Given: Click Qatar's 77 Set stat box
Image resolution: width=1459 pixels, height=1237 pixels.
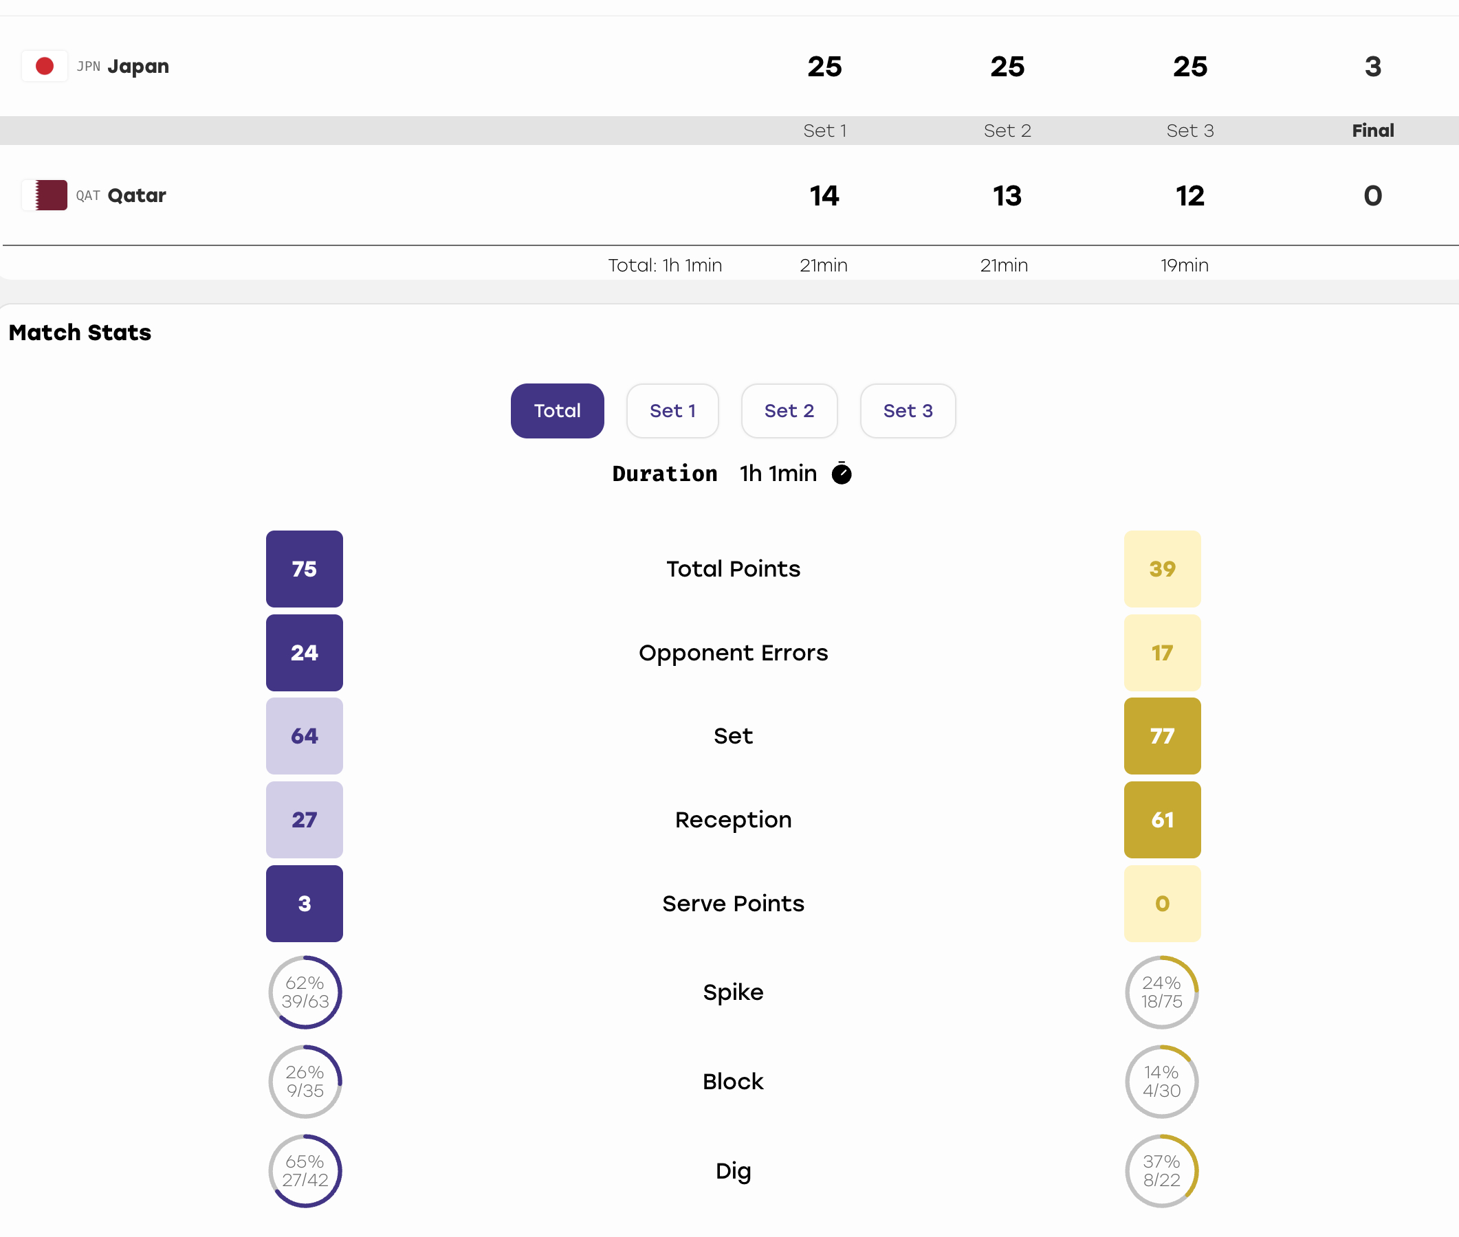Looking at the screenshot, I should 1161,735.
